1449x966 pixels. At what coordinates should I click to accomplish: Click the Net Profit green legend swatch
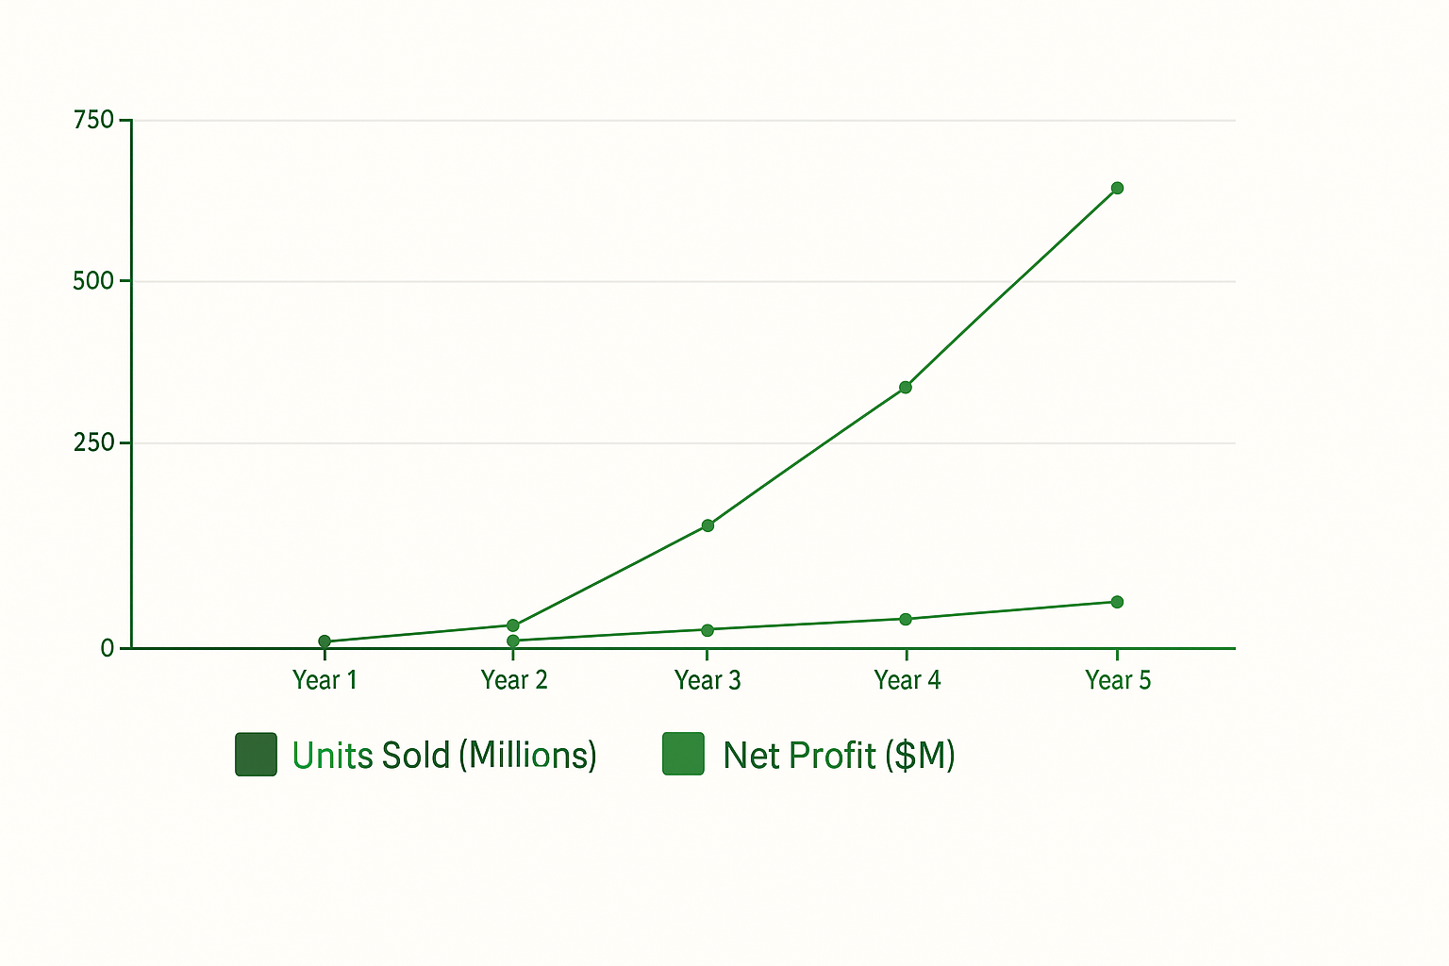[x=683, y=755]
